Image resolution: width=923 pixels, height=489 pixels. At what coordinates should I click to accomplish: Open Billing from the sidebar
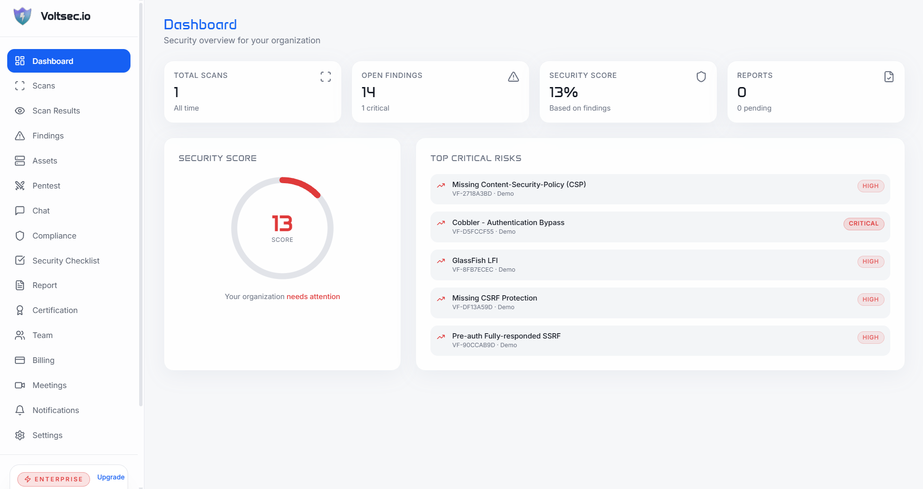69,360
